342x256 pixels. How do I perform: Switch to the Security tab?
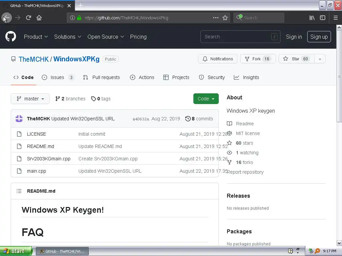tap(212, 77)
